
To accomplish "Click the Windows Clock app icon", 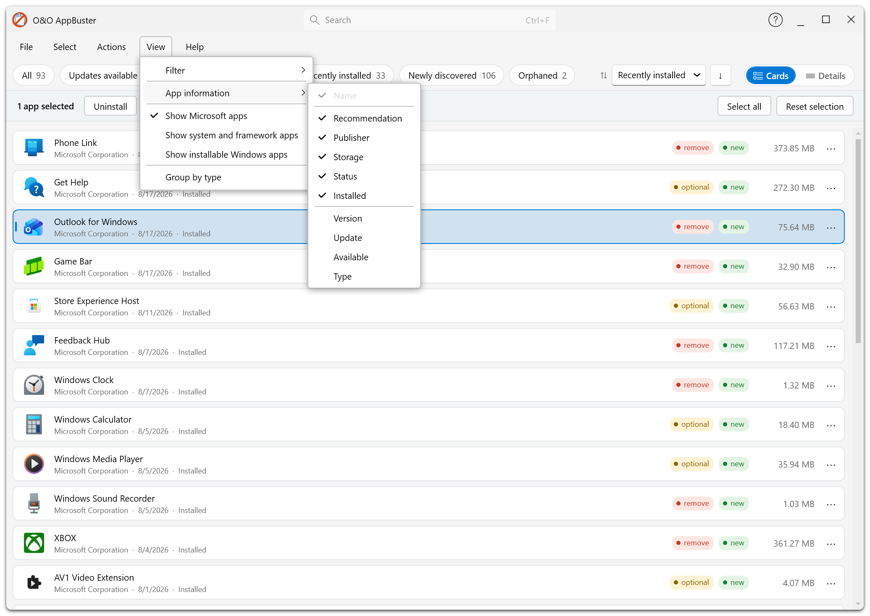I will click(34, 385).
